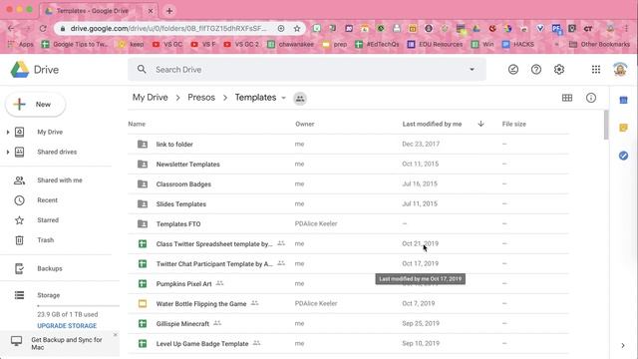Open the Google account avatar
This screenshot has width=638, height=359.
pos(620,70)
